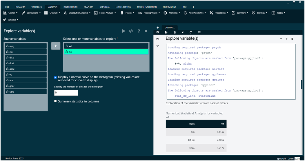Image resolution: width=305 pixels, height=161 pixels.
Task: Select gear in Source variables
Action: click(x=26, y=86)
